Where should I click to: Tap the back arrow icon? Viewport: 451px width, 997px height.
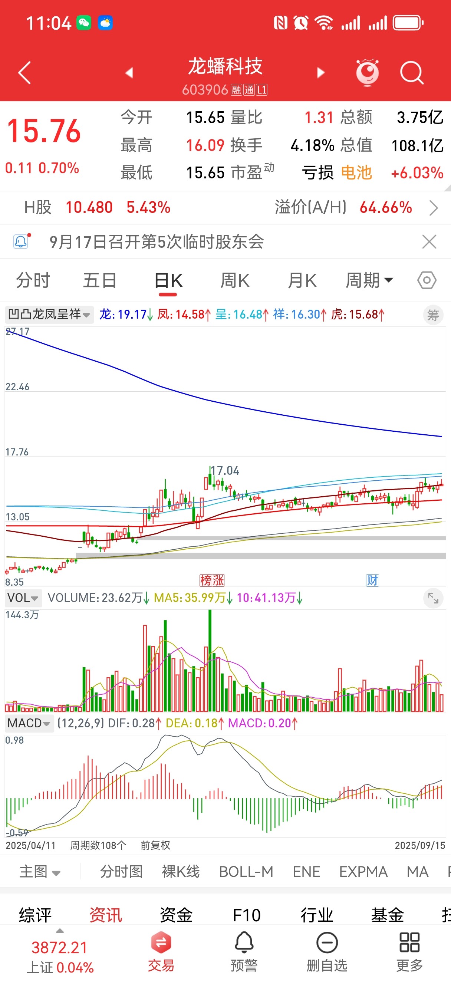point(24,73)
